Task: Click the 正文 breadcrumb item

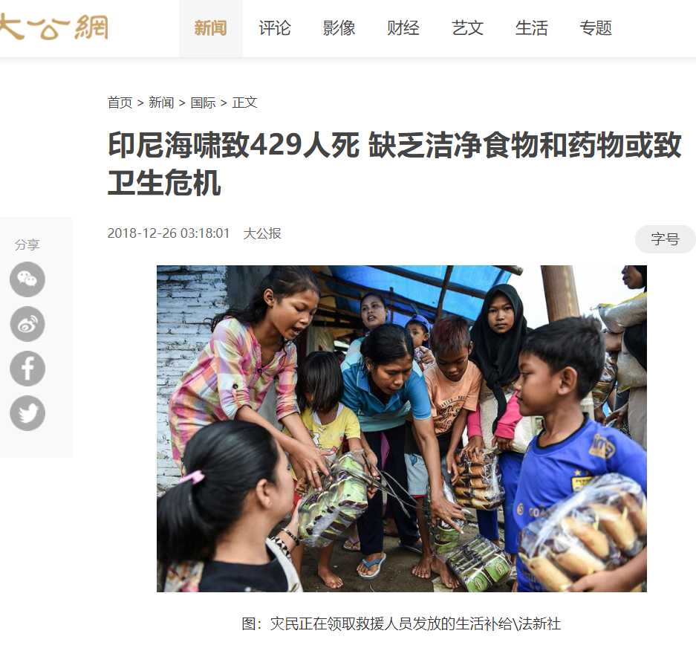Action: [244, 103]
